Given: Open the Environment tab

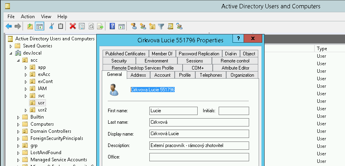Looking at the screenshot, I should pyautogui.click(x=156, y=61).
